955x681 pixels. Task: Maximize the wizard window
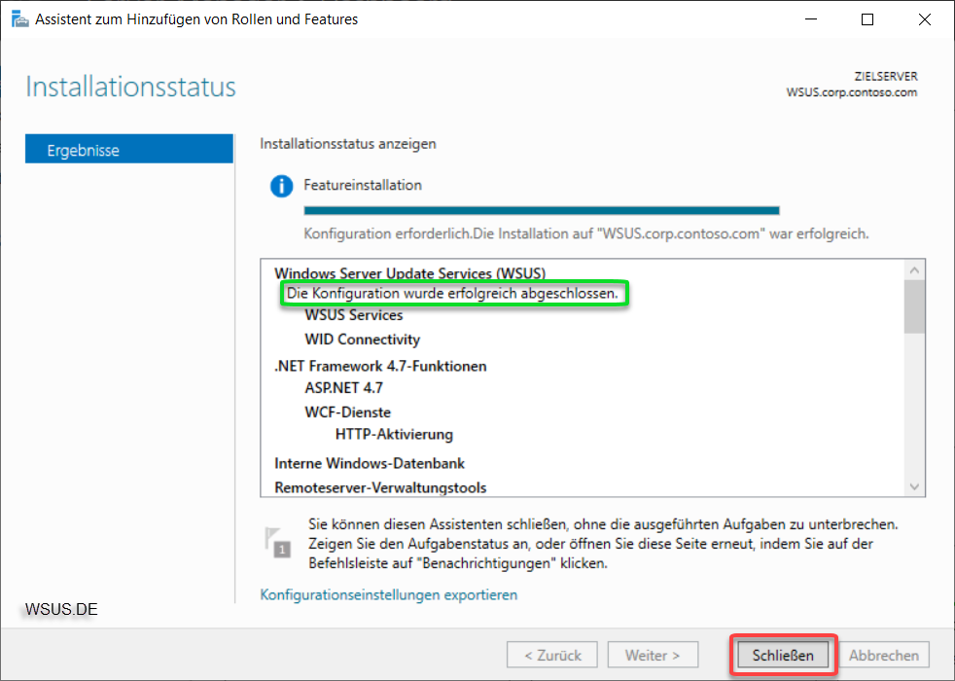tap(867, 19)
